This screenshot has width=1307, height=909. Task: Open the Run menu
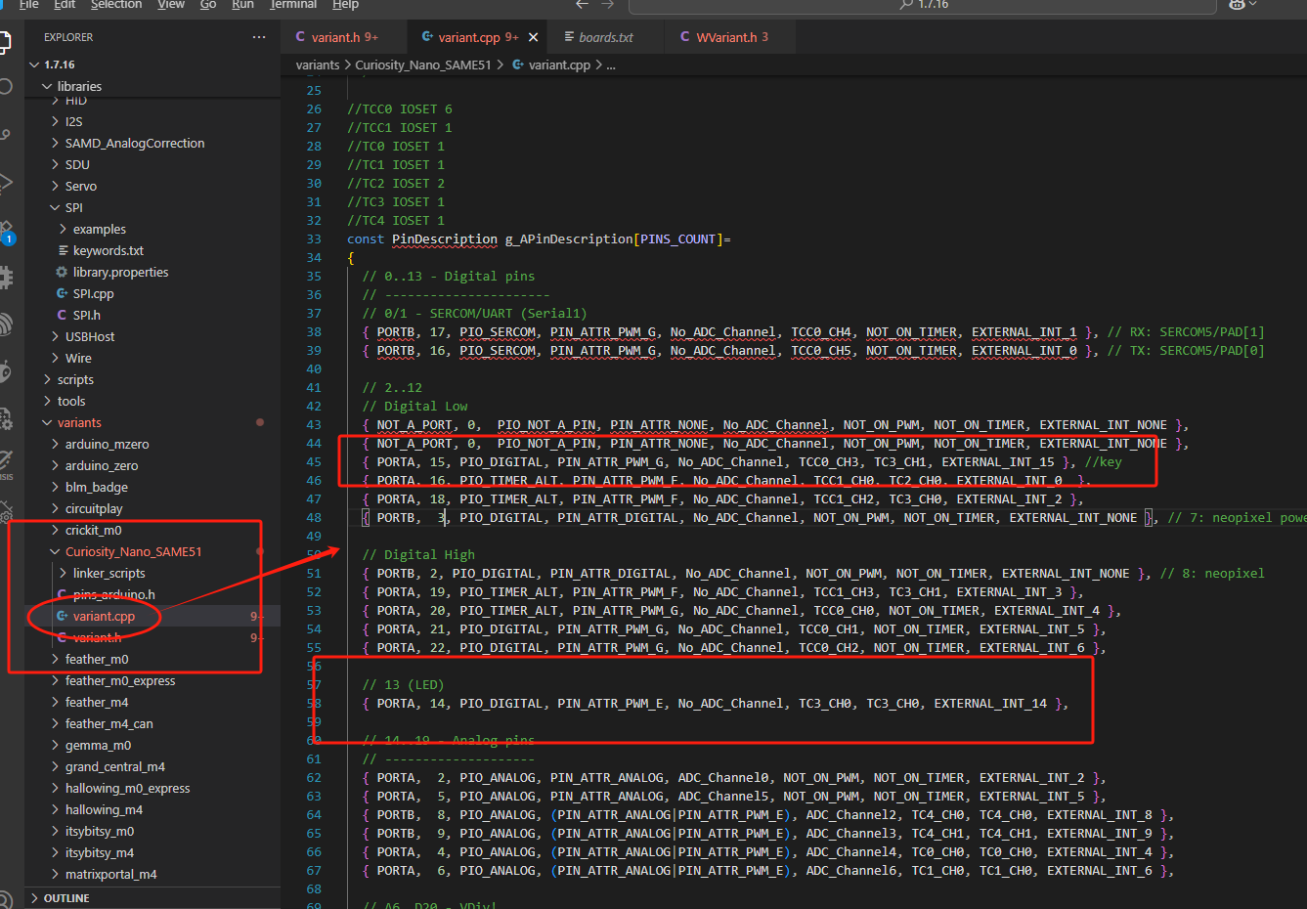click(x=242, y=5)
